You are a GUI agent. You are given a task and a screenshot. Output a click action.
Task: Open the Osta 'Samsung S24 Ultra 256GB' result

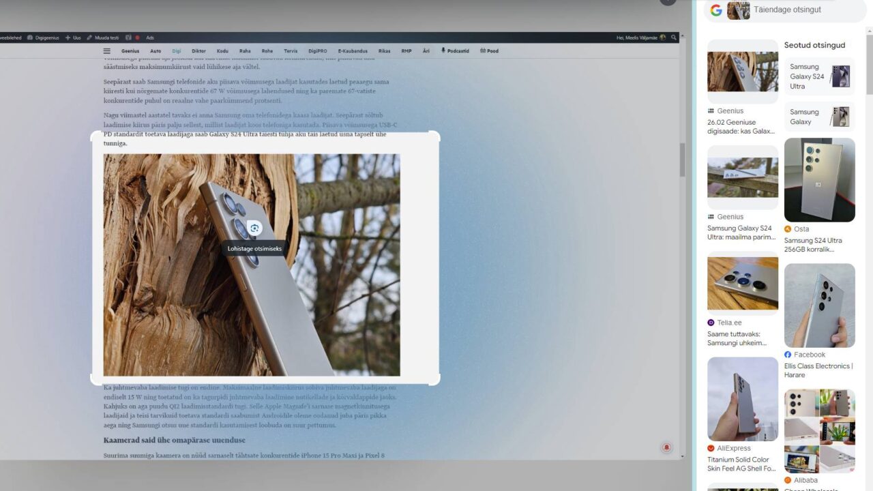click(x=818, y=245)
